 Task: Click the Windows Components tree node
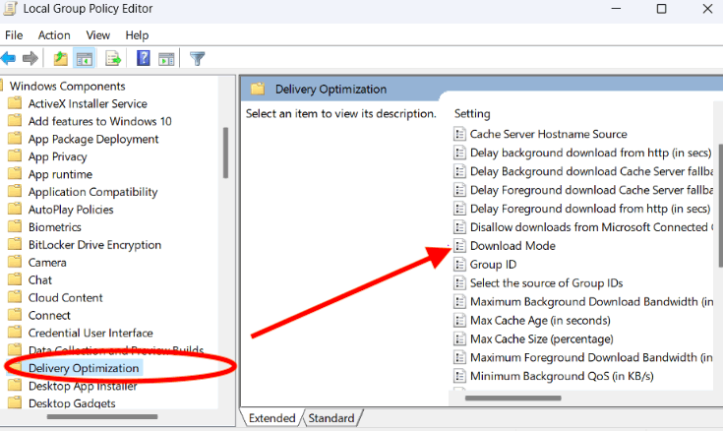(x=65, y=86)
